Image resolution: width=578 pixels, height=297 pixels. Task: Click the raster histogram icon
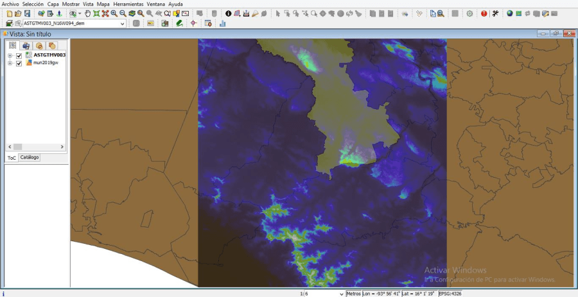(223, 24)
